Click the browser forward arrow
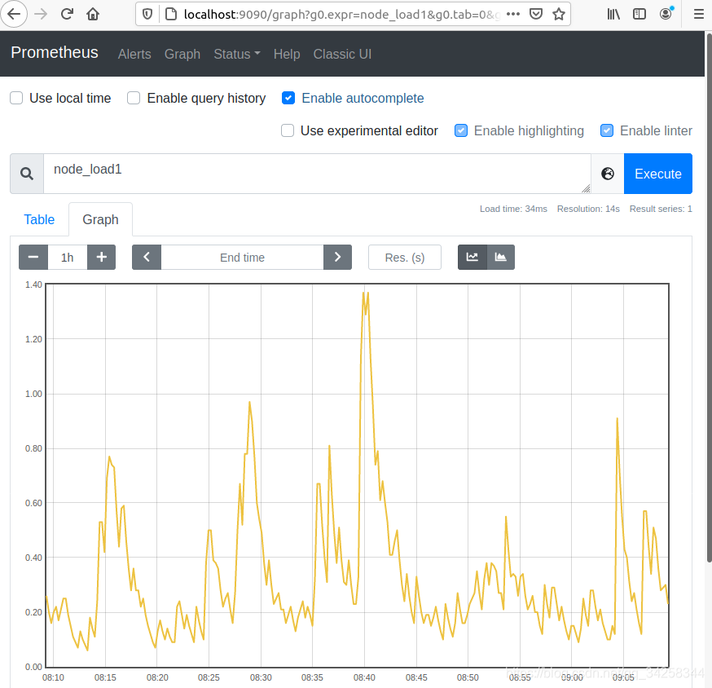The image size is (712, 688). (x=41, y=14)
